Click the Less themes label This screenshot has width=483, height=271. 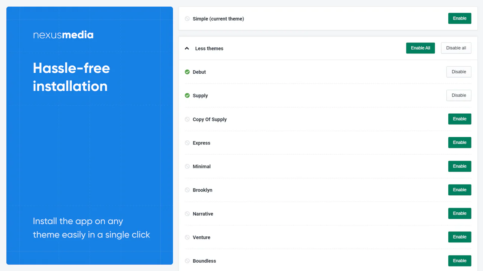click(x=209, y=49)
